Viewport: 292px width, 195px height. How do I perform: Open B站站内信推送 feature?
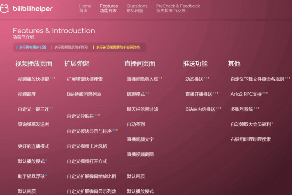click(x=200, y=109)
